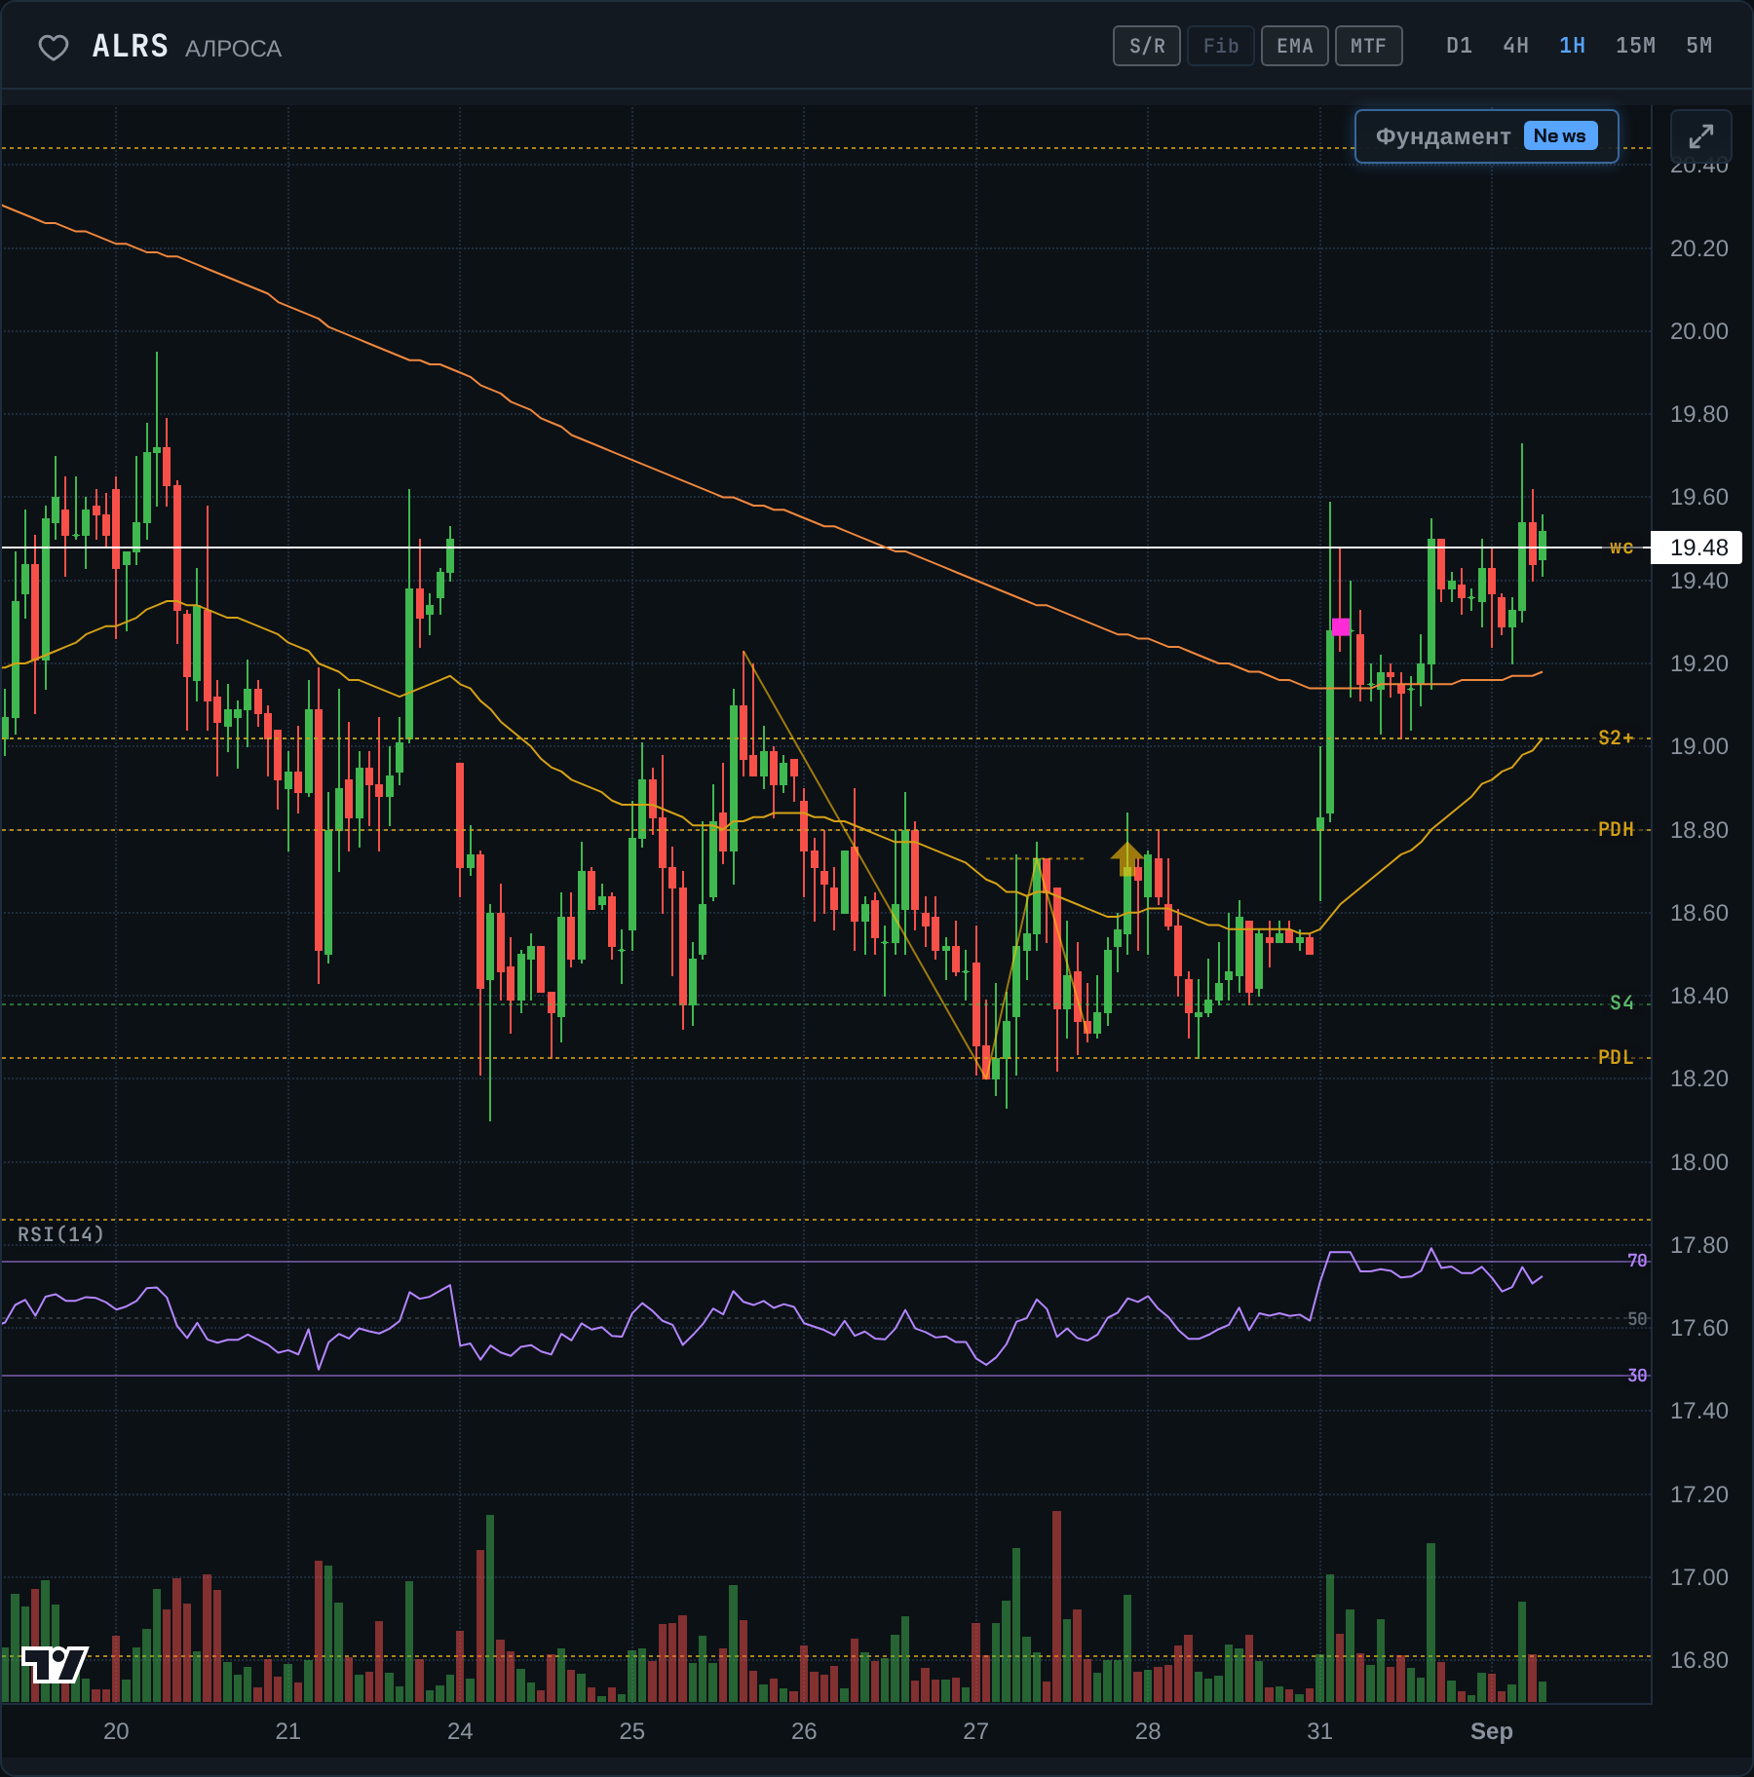Screen dimensions: 1754x1777
Task: Switch to the 15M timeframe
Action: [x=1635, y=46]
